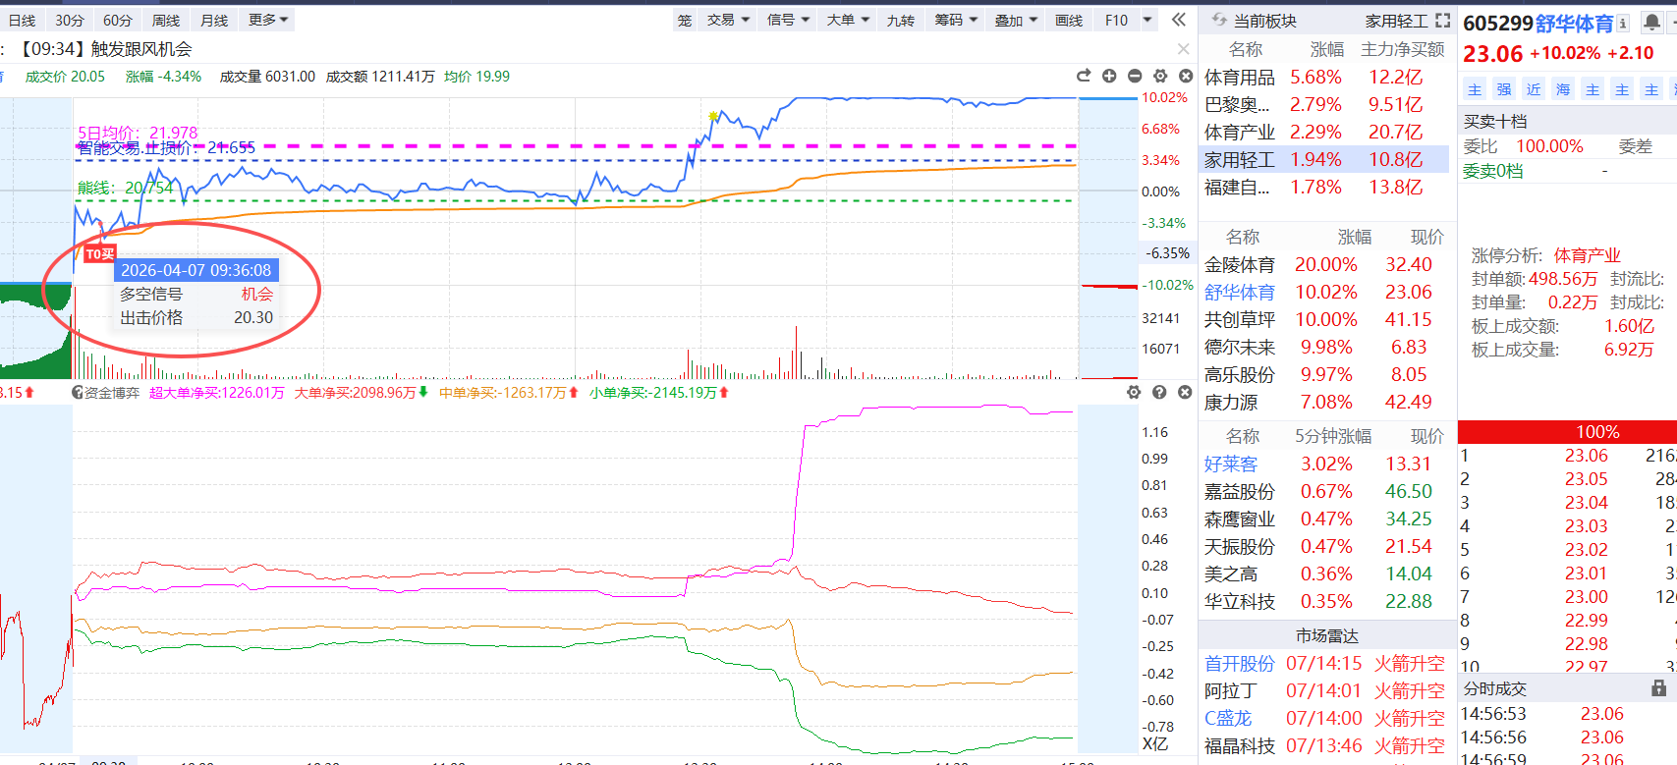Open the 筹码 dropdown in toolbar
Image resolution: width=1677 pixels, height=765 pixels.
(956, 20)
